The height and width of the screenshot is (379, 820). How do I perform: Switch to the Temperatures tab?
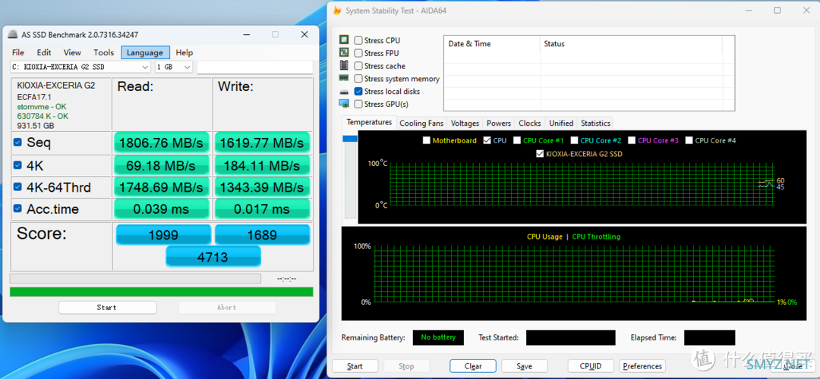tap(369, 122)
